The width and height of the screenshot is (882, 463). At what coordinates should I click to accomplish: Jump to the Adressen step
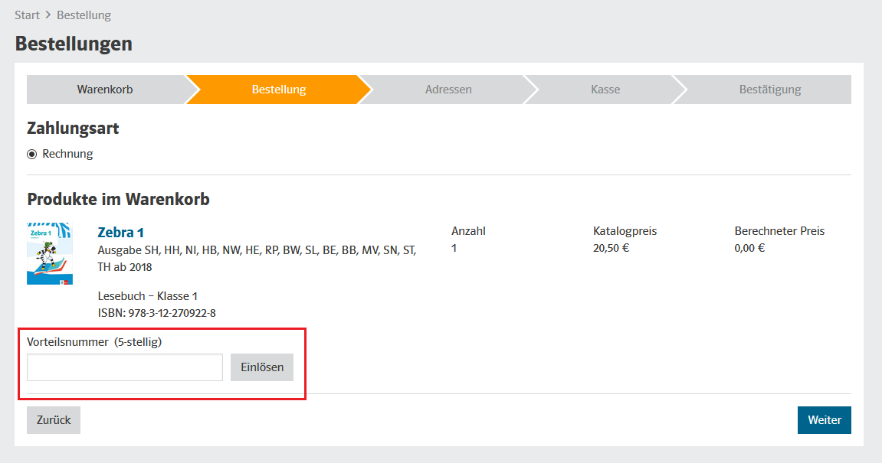448,90
